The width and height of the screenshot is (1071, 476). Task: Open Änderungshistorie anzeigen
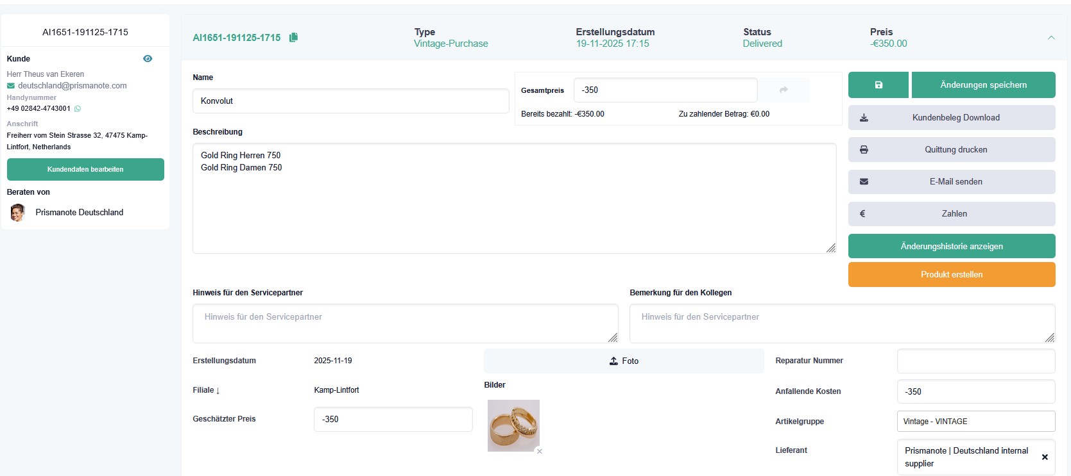(x=952, y=247)
